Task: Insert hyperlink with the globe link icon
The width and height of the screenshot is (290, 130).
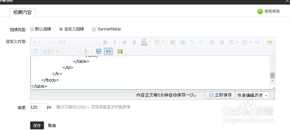Action: point(182,42)
